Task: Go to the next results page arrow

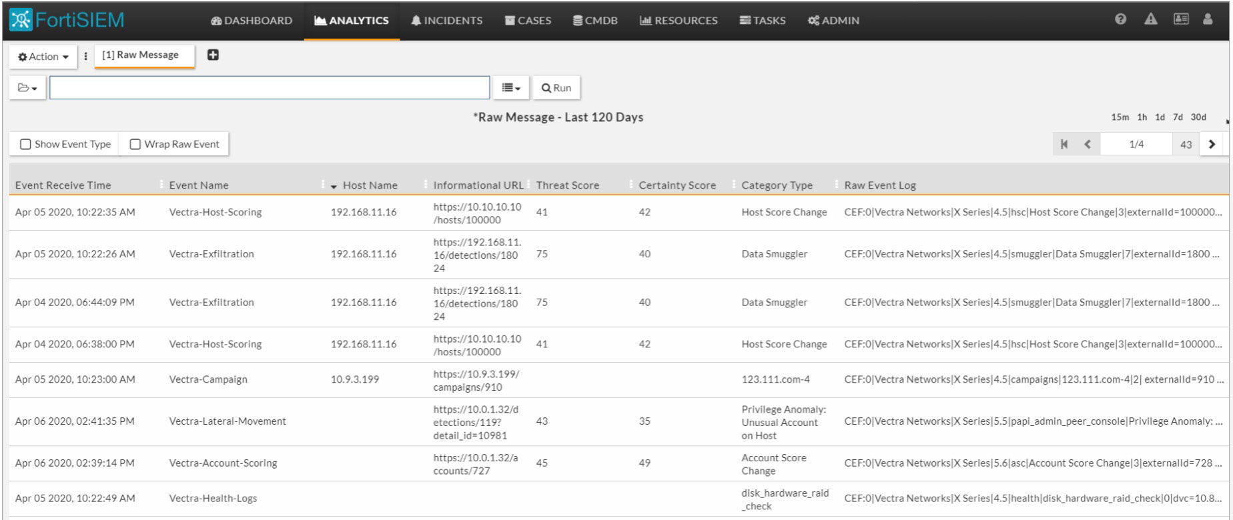Action: click(x=1212, y=144)
